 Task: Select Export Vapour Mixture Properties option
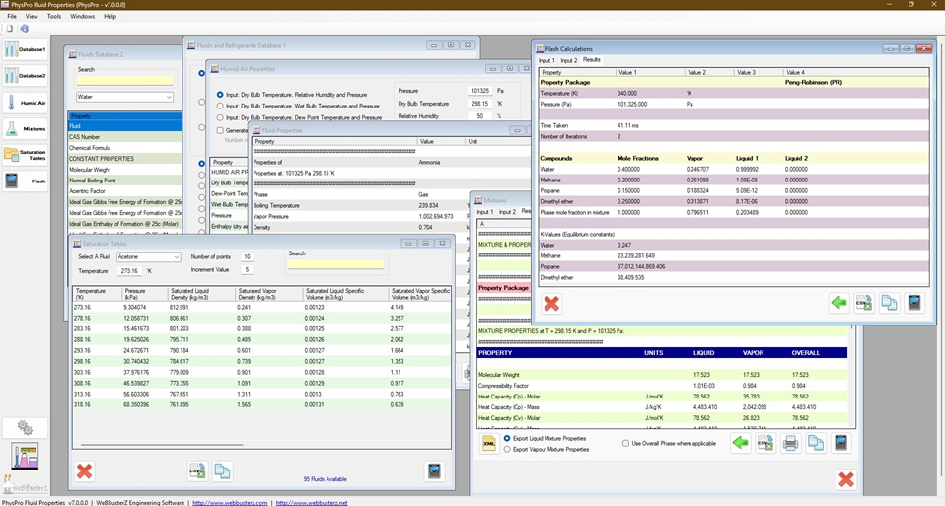[508, 449]
